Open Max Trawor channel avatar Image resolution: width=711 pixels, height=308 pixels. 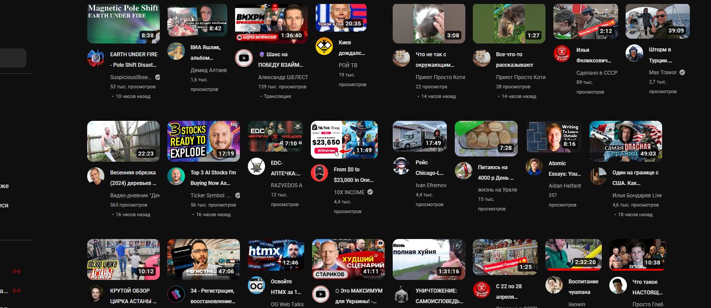pos(634,53)
